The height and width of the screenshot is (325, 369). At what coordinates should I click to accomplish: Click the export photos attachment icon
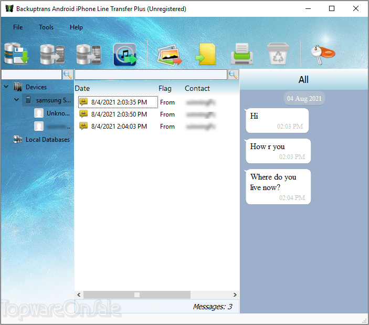170,55
